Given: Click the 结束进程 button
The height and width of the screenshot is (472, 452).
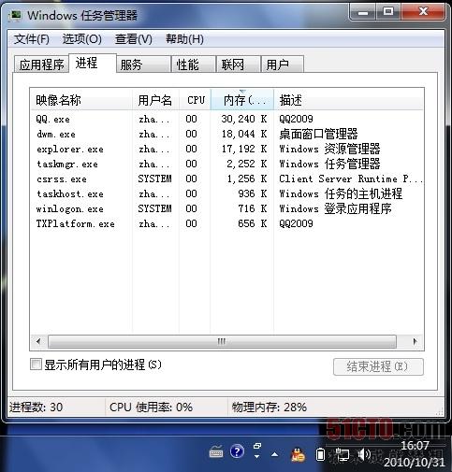Looking at the screenshot, I should 378,366.
